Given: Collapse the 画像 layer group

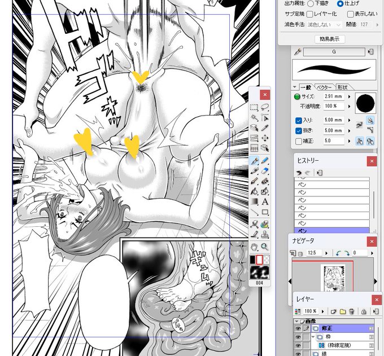Looking at the screenshot, I should tap(297, 321).
